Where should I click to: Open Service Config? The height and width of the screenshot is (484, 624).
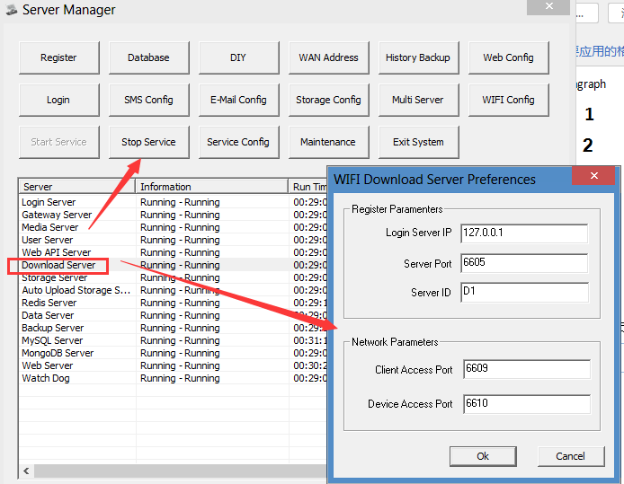pyautogui.click(x=239, y=142)
